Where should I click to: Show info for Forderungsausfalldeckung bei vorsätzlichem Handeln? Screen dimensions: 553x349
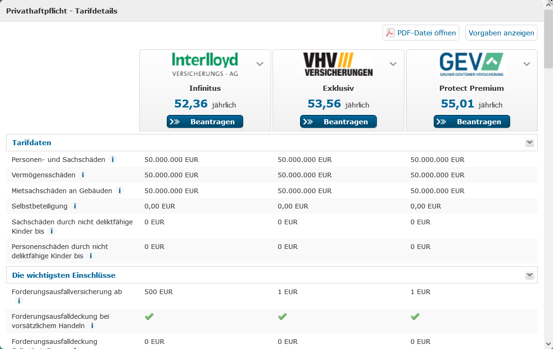(x=92, y=325)
